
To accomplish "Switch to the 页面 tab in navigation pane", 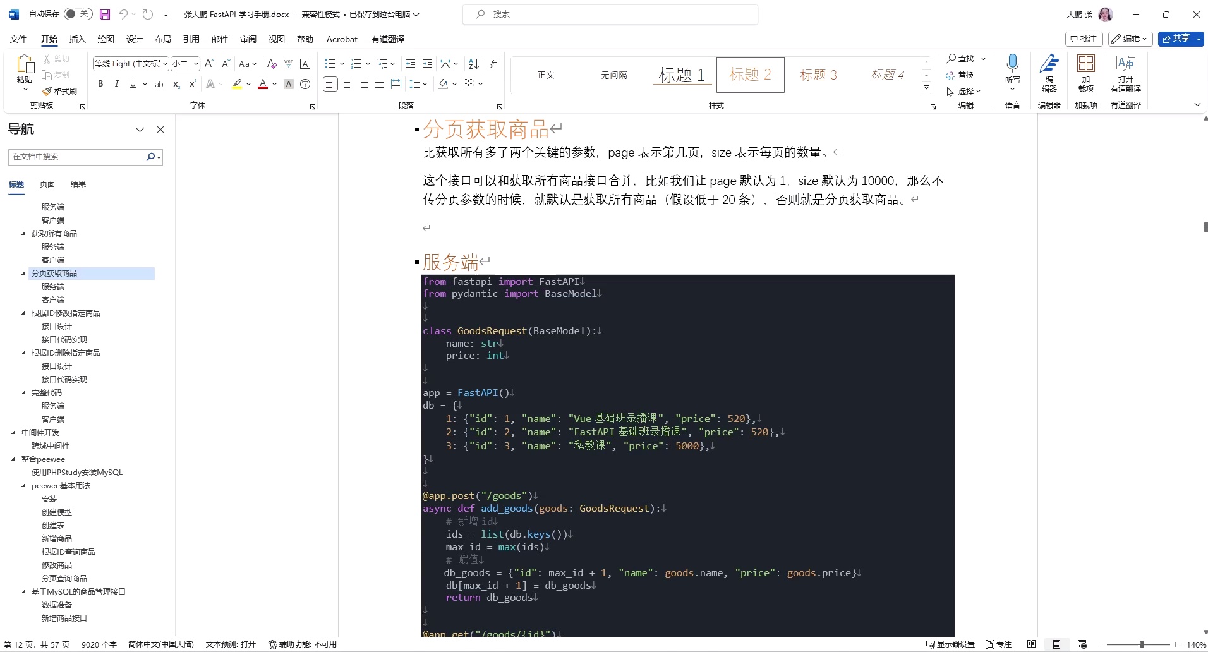I will pos(47,184).
